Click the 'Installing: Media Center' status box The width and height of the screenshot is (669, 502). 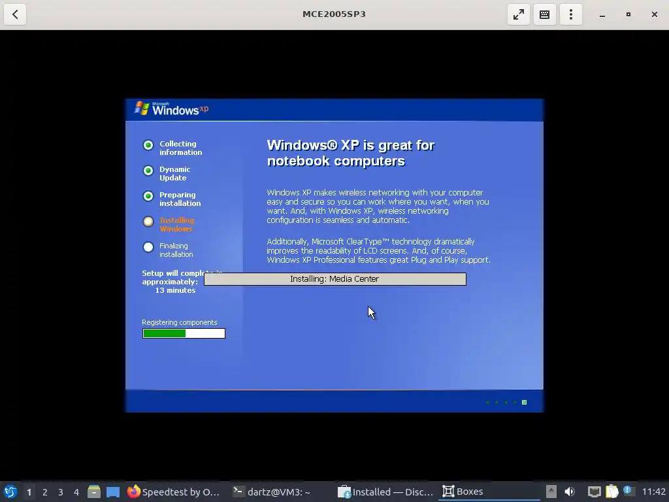click(335, 278)
